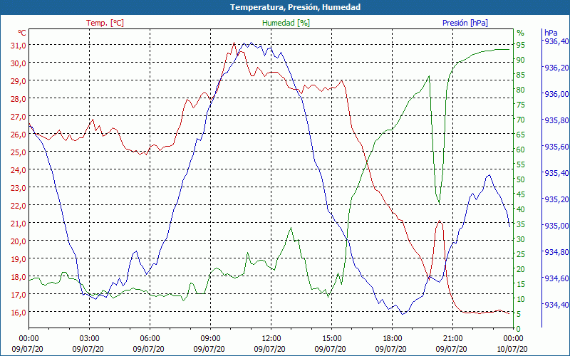Screen dimensions: 570x356
Task: Click the '12:00' time axis label
Action: (271, 339)
